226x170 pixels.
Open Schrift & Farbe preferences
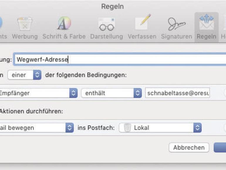64,29
